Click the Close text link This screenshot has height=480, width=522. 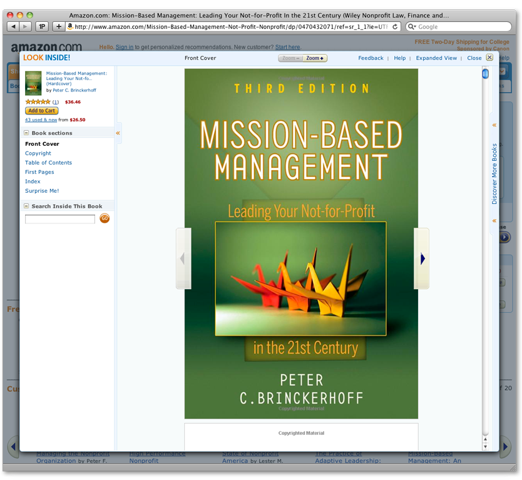tap(474, 58)
